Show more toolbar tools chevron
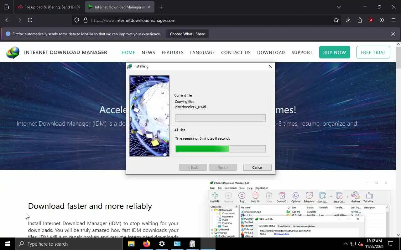401x250 pixels. pyautogui.click(x=382, y=20)
